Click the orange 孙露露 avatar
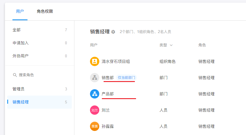Screen dimensions: 246x135 point(95,126)
